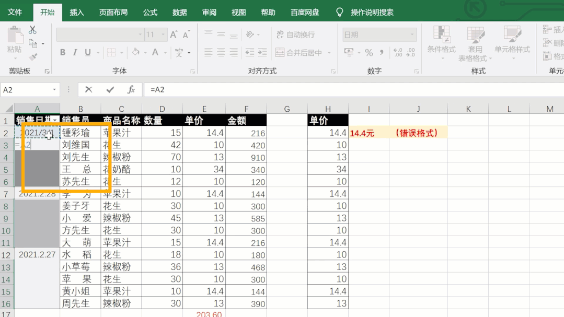Screen dimensions: 564x317
Task: Open the font color dropdown arrow
Action: pos(165,52)
